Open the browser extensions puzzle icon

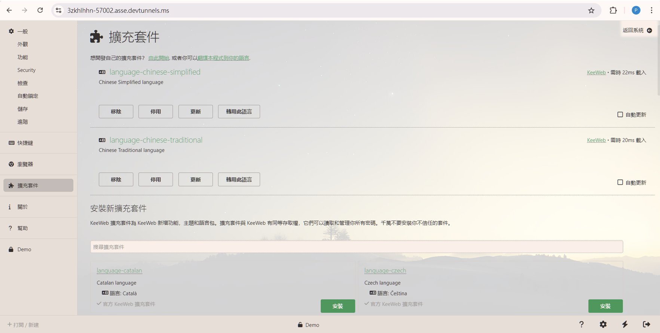click(x=613, y=10)
